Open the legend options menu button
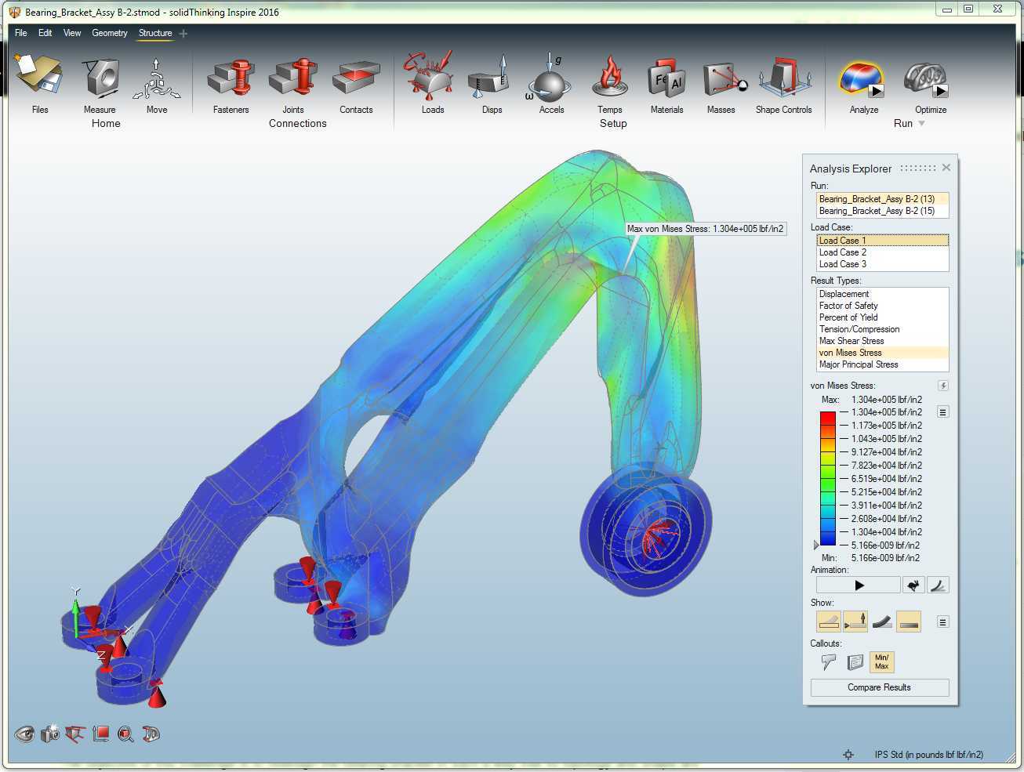The image size is (1024, 772). pos(943,412)
